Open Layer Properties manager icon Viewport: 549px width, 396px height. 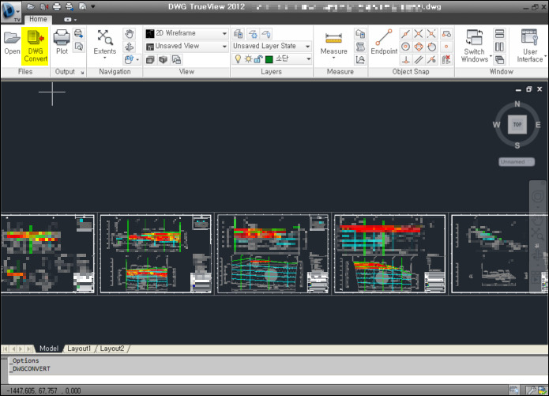(239, 34)
